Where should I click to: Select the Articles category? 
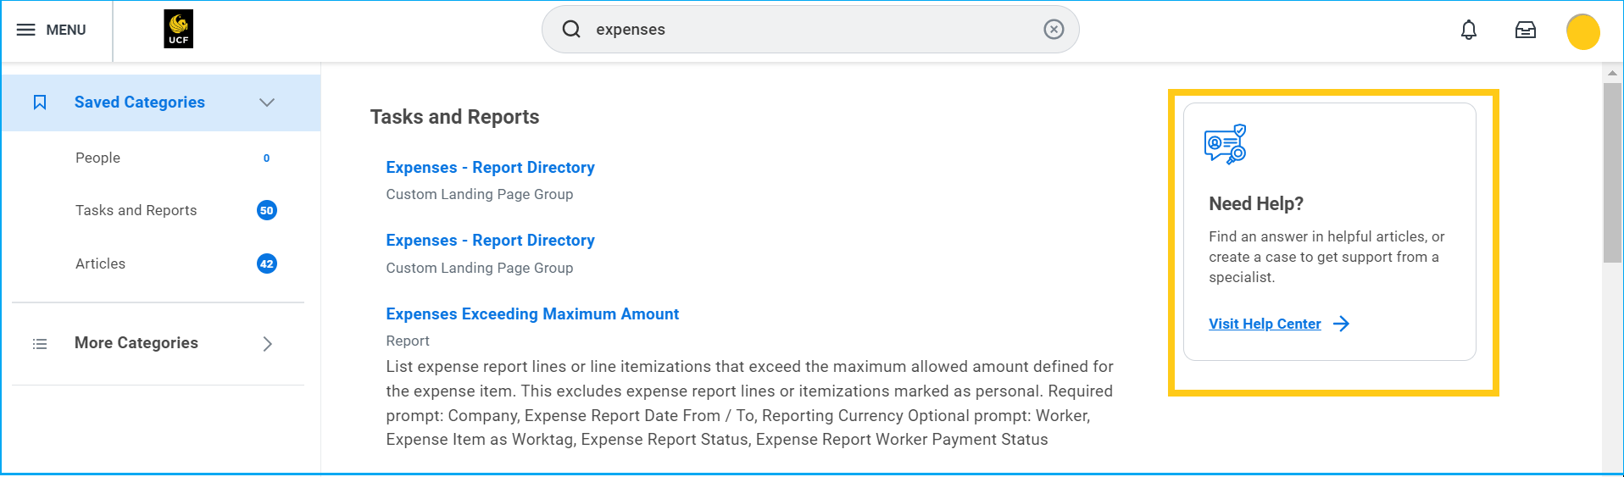[x=100, y=263]
